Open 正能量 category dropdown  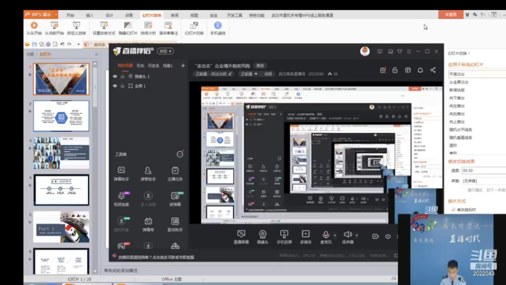click(249, 74)
